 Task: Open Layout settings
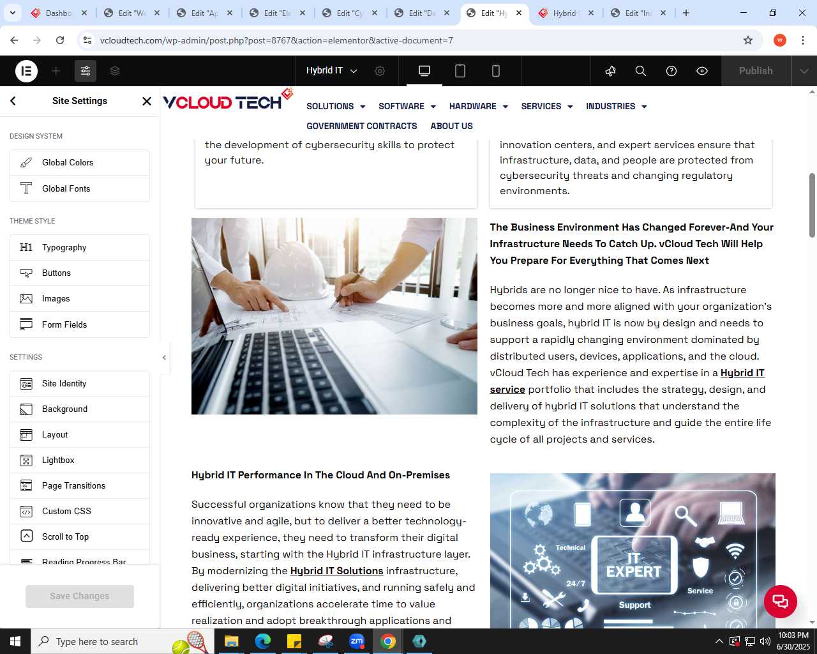click(x=80, y=434)
